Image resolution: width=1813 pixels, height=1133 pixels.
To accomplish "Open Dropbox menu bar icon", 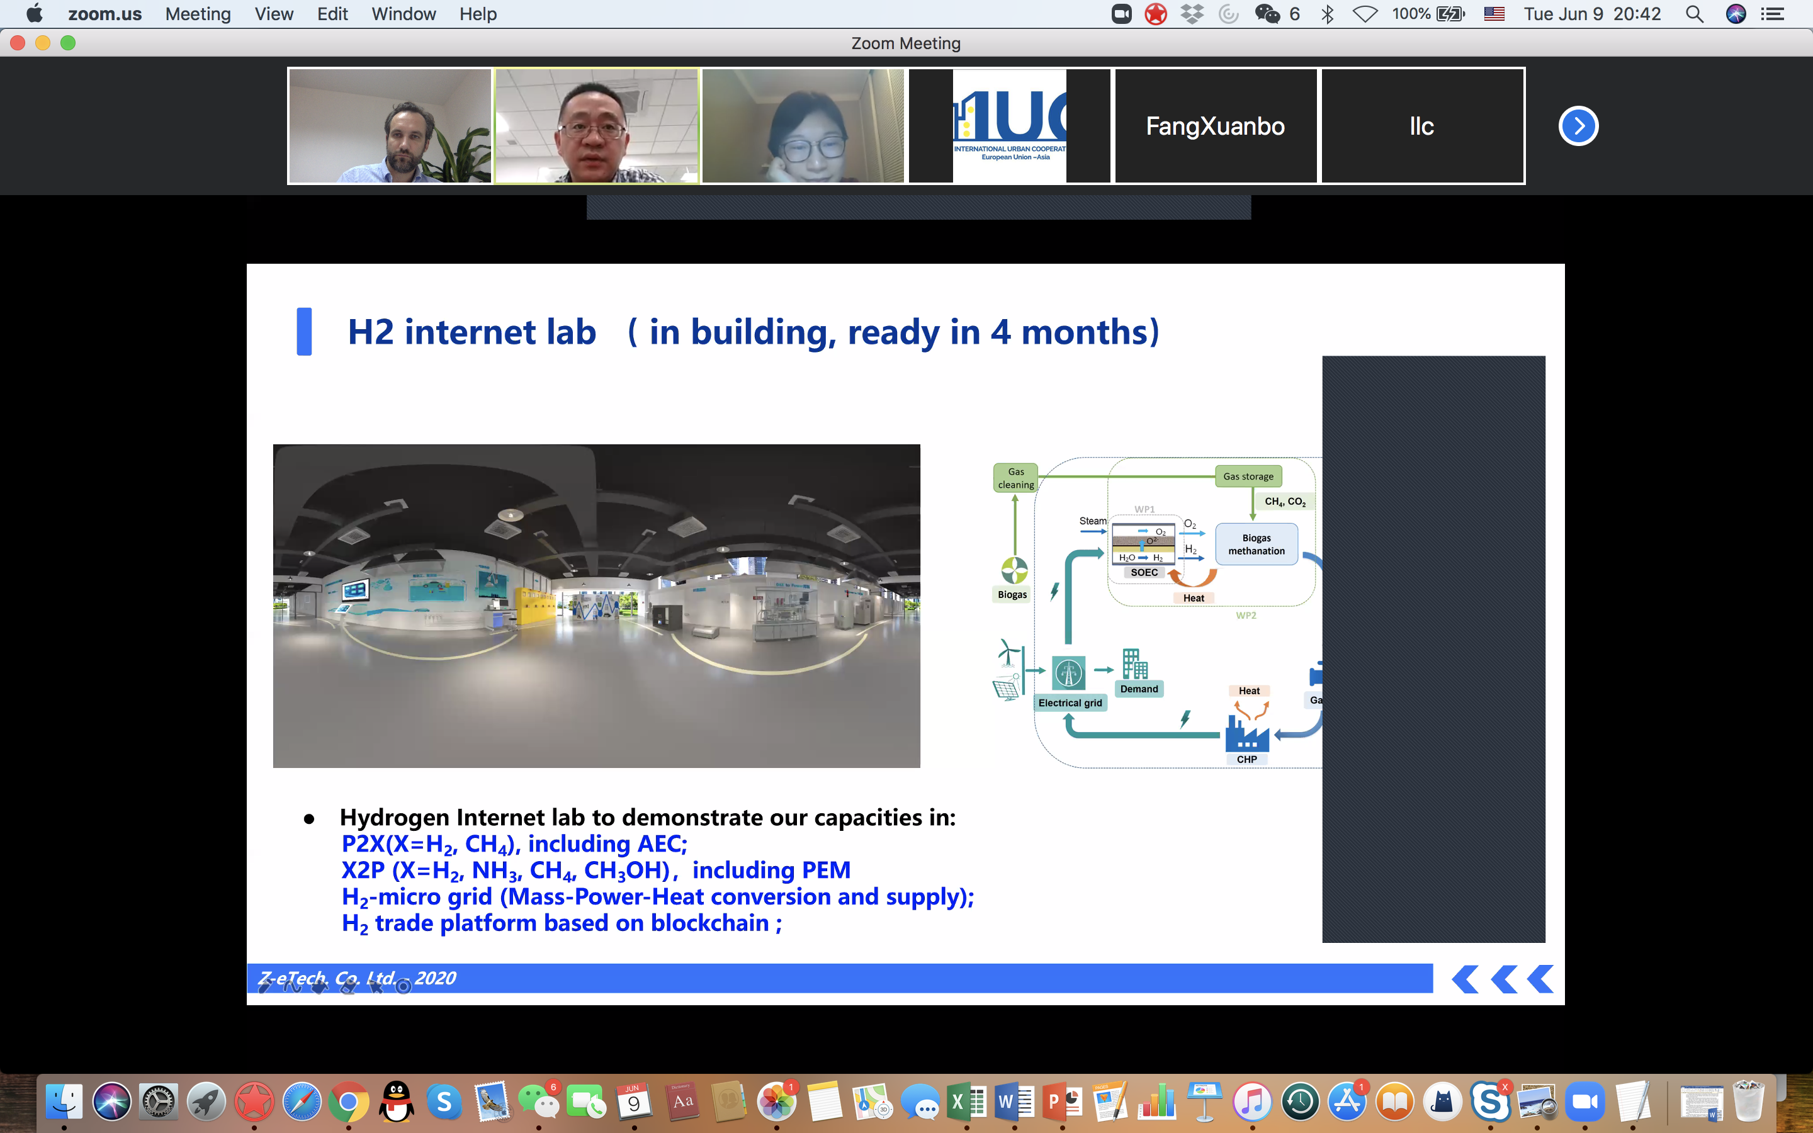I will coord(1192,14).
